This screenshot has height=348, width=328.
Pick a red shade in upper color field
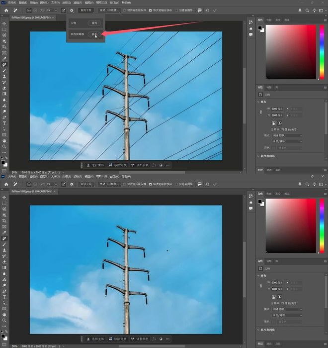coord(291,52)
